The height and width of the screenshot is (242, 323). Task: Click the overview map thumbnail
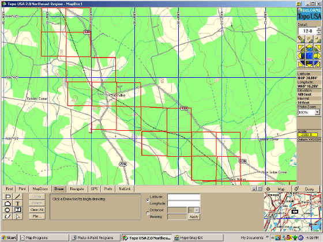point(292,212)
